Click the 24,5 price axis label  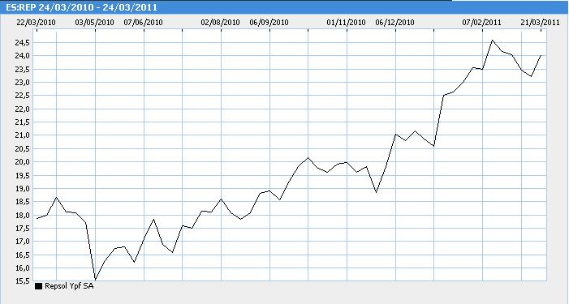click(x=22, y=43)
